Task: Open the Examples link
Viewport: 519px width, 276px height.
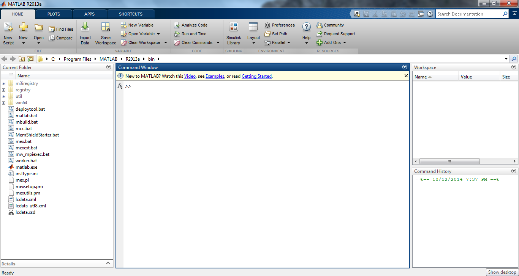Action: click(x=215, y=76)
